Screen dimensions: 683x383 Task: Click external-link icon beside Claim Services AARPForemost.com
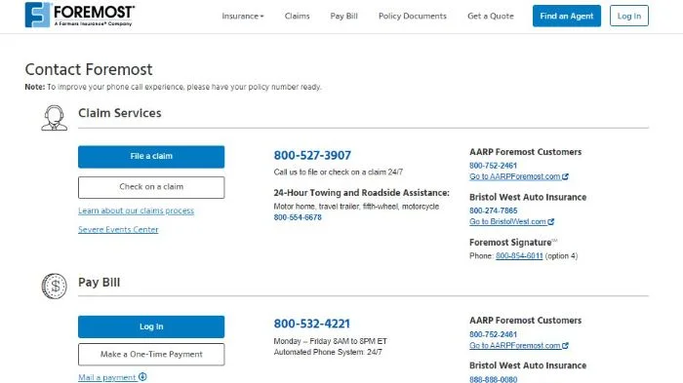coord(565,176)
